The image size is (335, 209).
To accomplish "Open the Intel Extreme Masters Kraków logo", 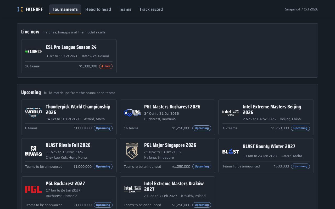I will tap(132, 189).
